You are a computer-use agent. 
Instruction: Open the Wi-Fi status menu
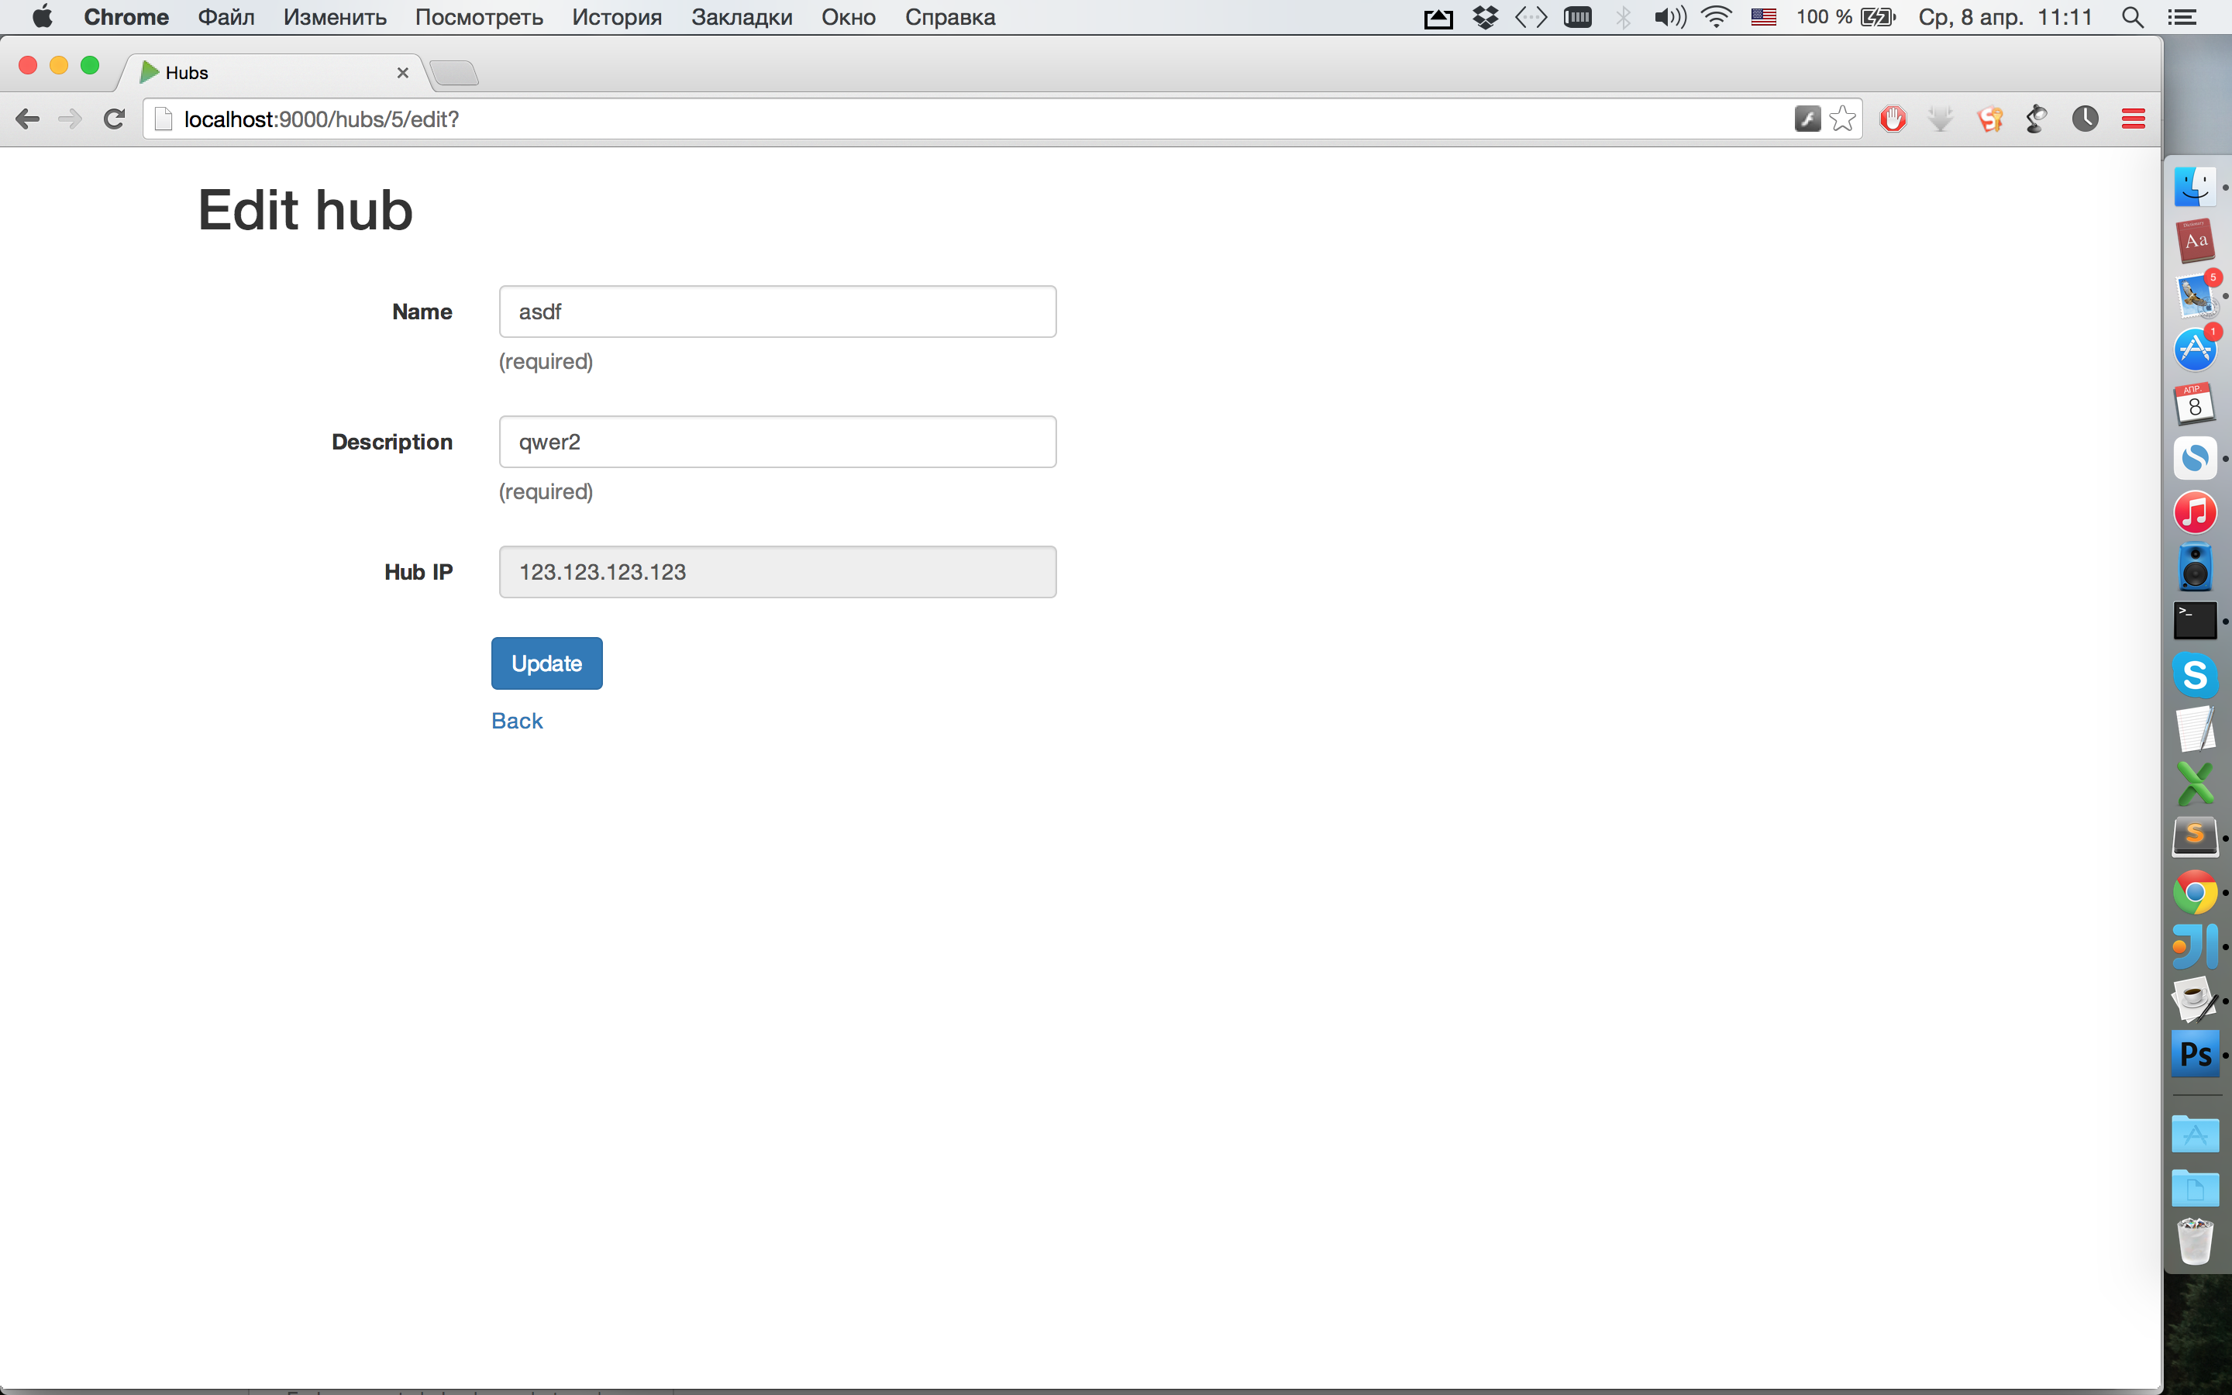pos(1716,18)
